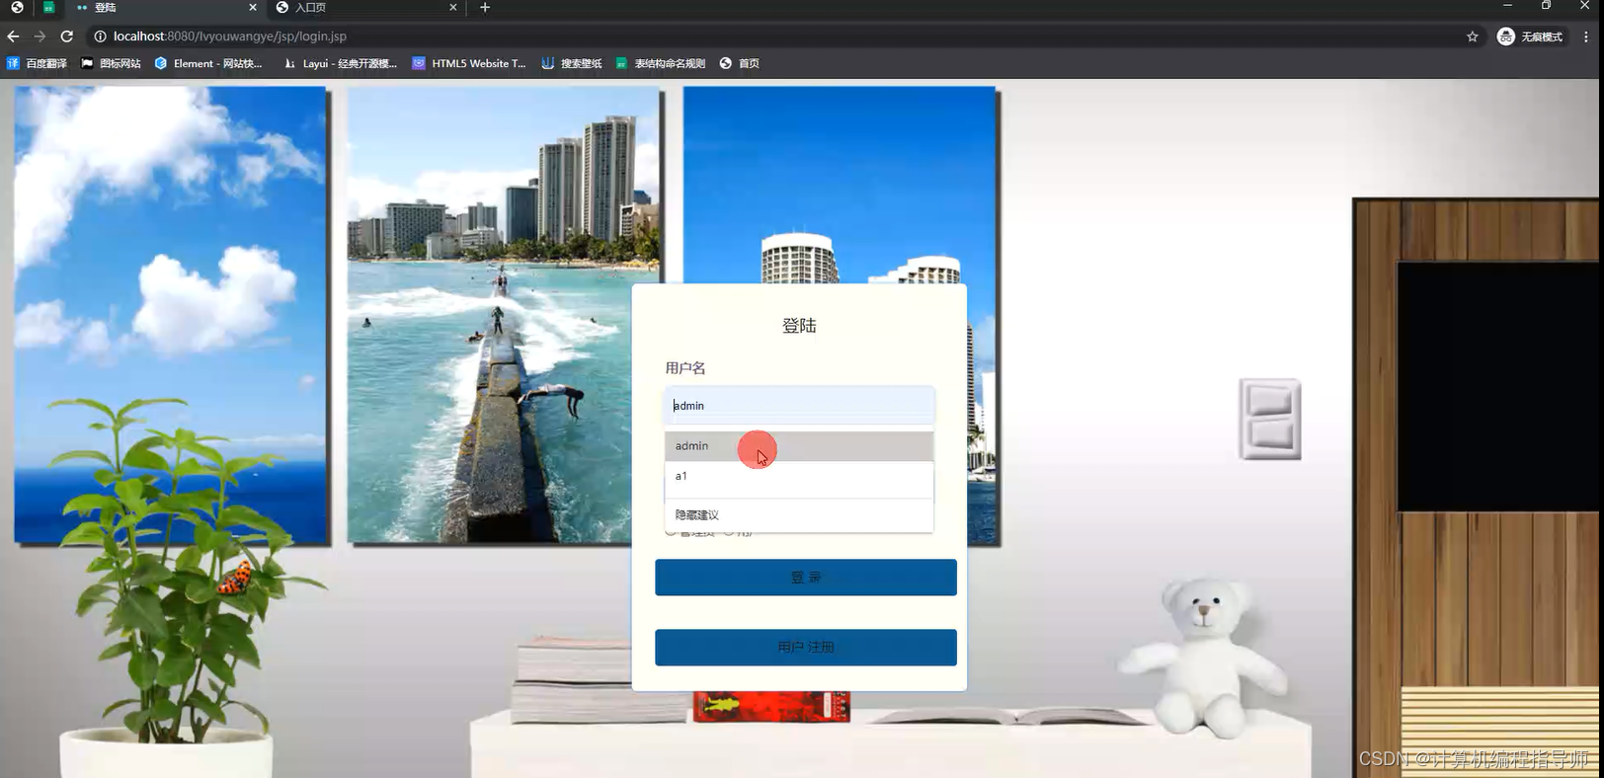The image size is (1604, 778).
Task: Bookmark this page with the star icon
Action: tap(1472, 37)
